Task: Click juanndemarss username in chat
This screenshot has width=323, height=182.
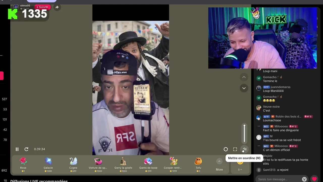Action: tap(280, 87)
